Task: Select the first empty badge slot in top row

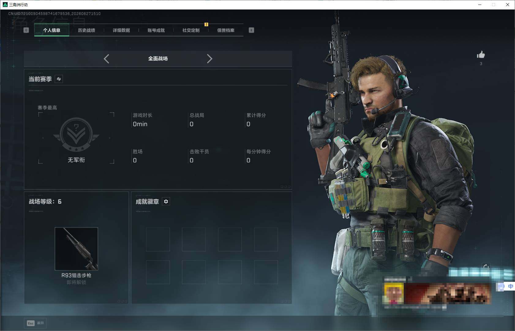Action: (x=158, y=240)
